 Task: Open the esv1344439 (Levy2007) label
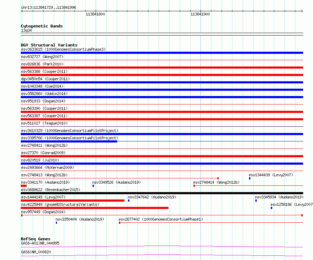point(271,175)
